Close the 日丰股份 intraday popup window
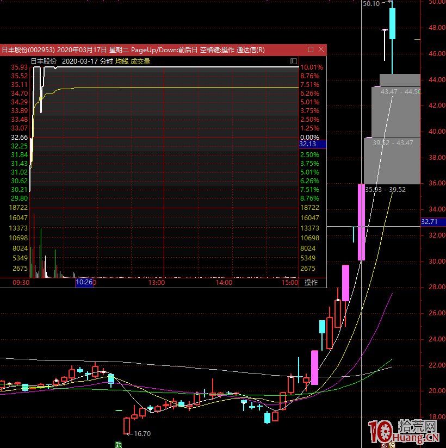Image resolution: width=446 pixels, height=448 pixels. coord(321,49)
